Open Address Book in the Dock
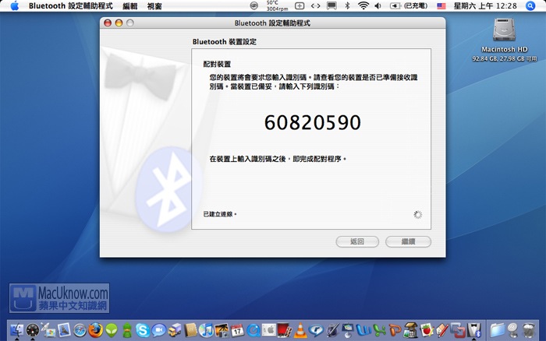 pyautogui.click(x=190, y=330)
